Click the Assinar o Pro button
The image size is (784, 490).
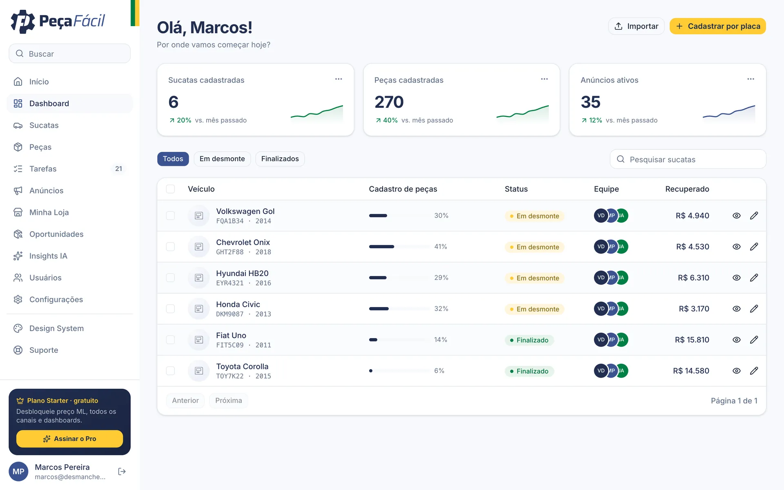click(69, 439)
